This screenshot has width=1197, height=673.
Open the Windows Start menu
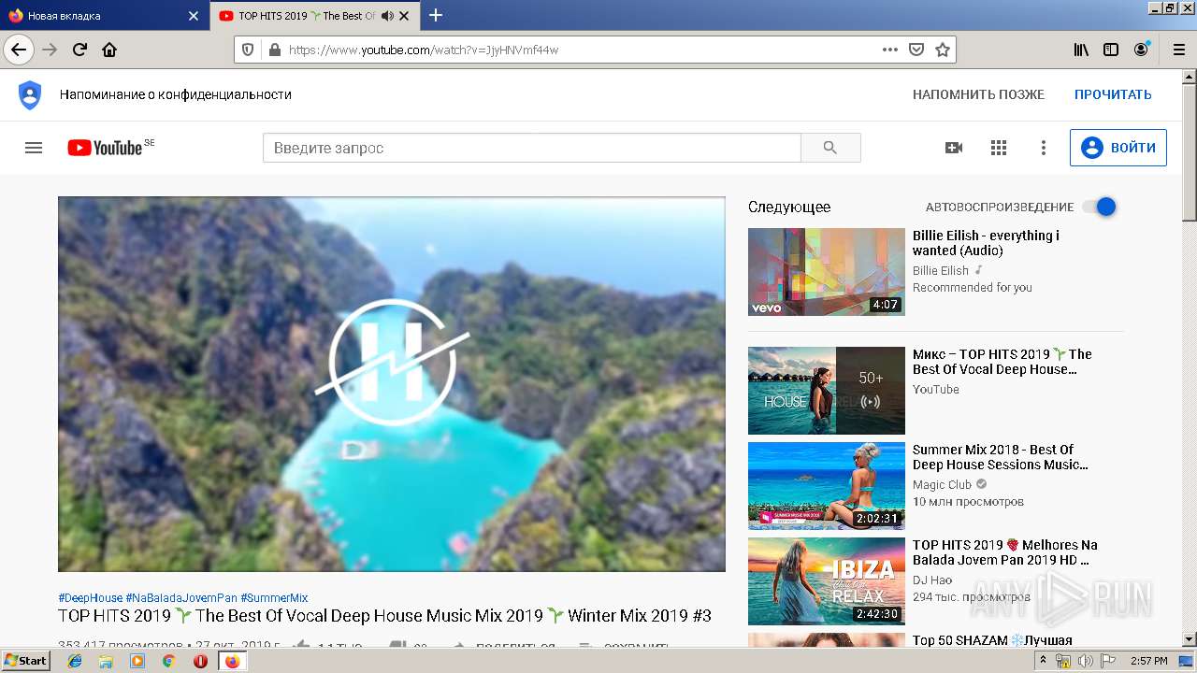[x=25, y=660]
